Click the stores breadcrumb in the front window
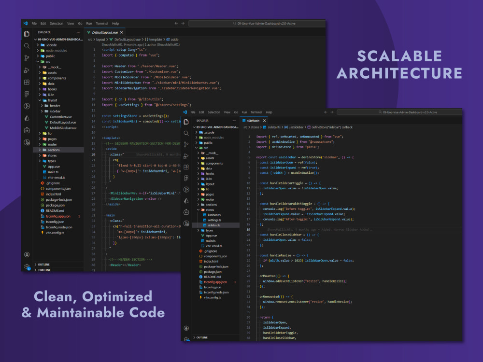 (x=255, y=127)
